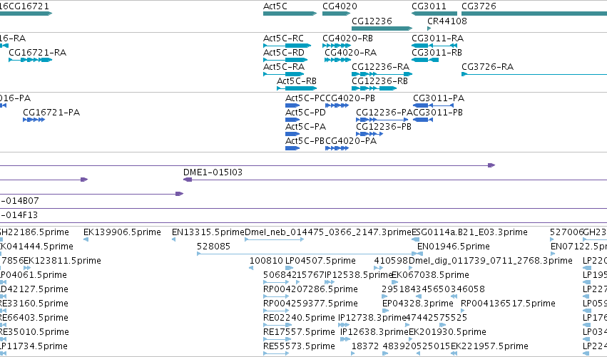Viewport: 607px width, 357px height.
Task: Select the EN13315.5prime EST marker
Action: [174, 239]
